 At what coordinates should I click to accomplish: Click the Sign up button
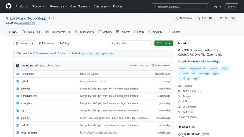point(232,6)
